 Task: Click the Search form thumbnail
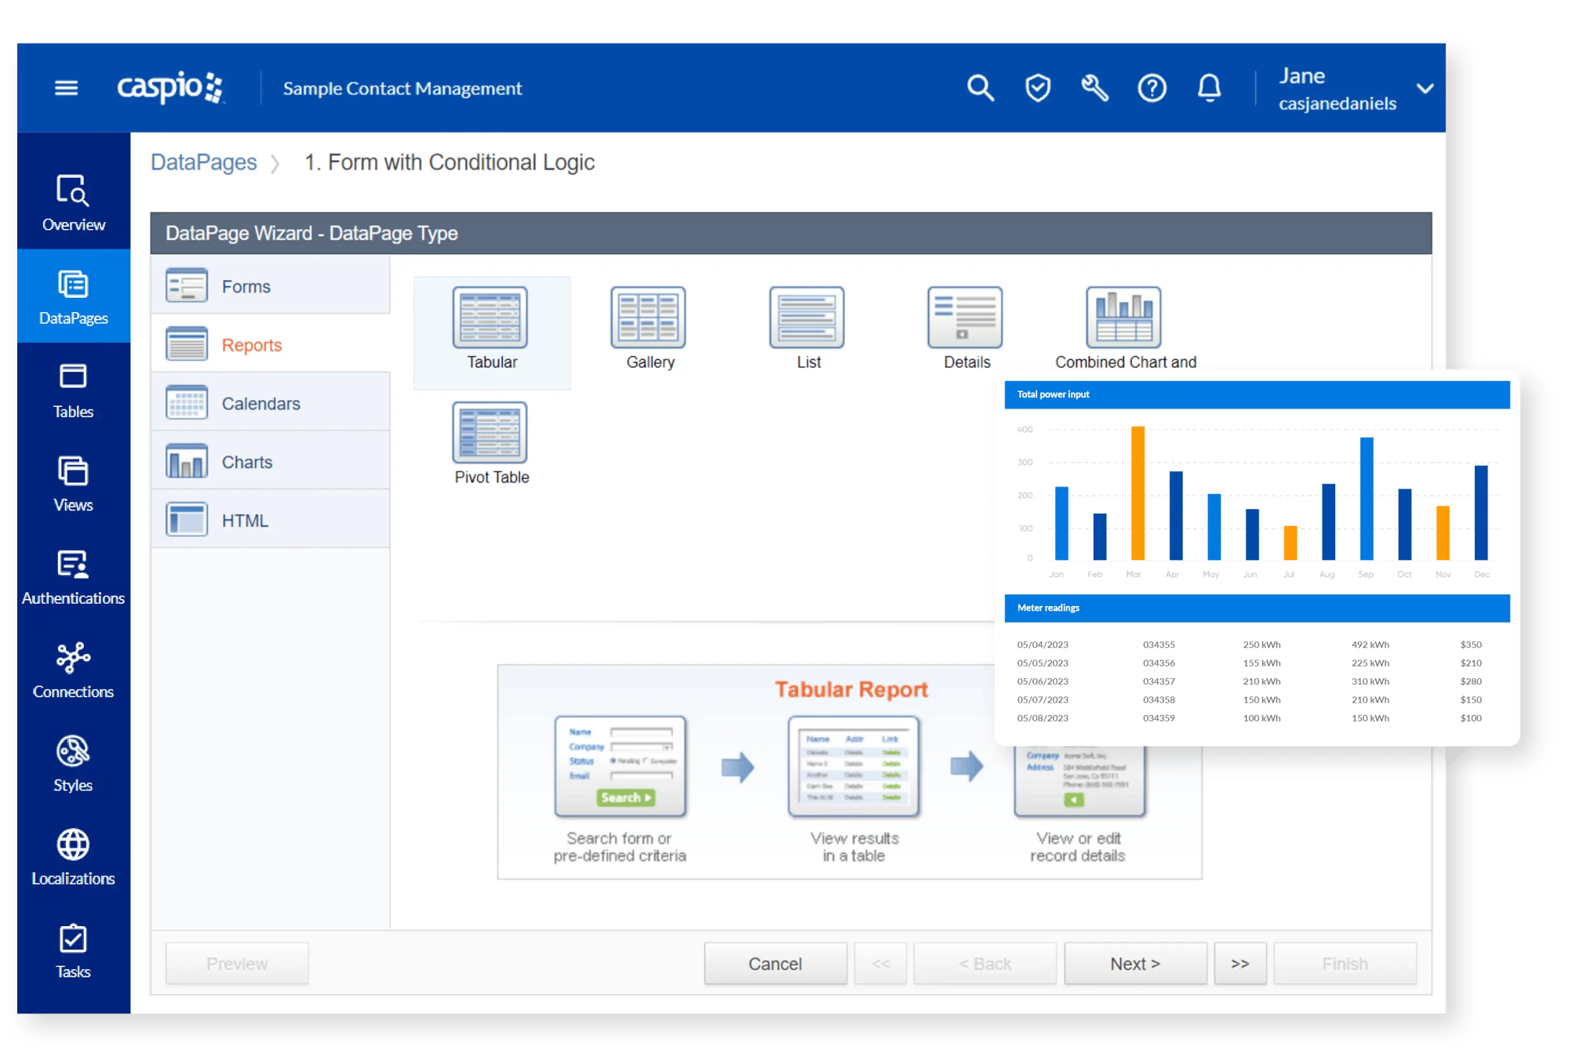620,766
